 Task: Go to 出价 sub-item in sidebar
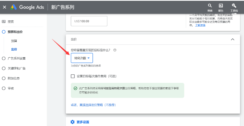click(14, 49)
